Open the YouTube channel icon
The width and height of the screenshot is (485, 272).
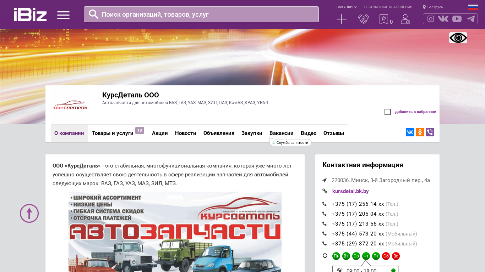tap(457, 19)
